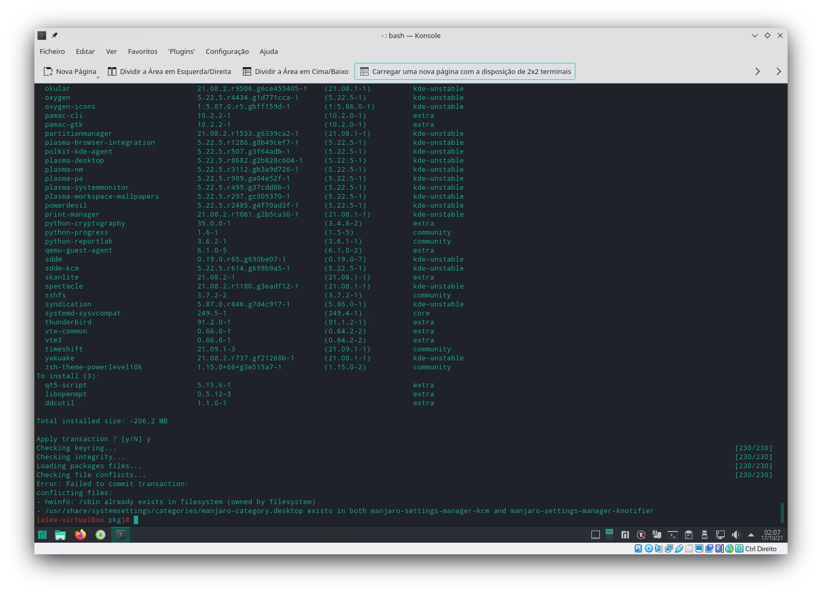Click the VirtualBox audio status icon

point(659,548)
